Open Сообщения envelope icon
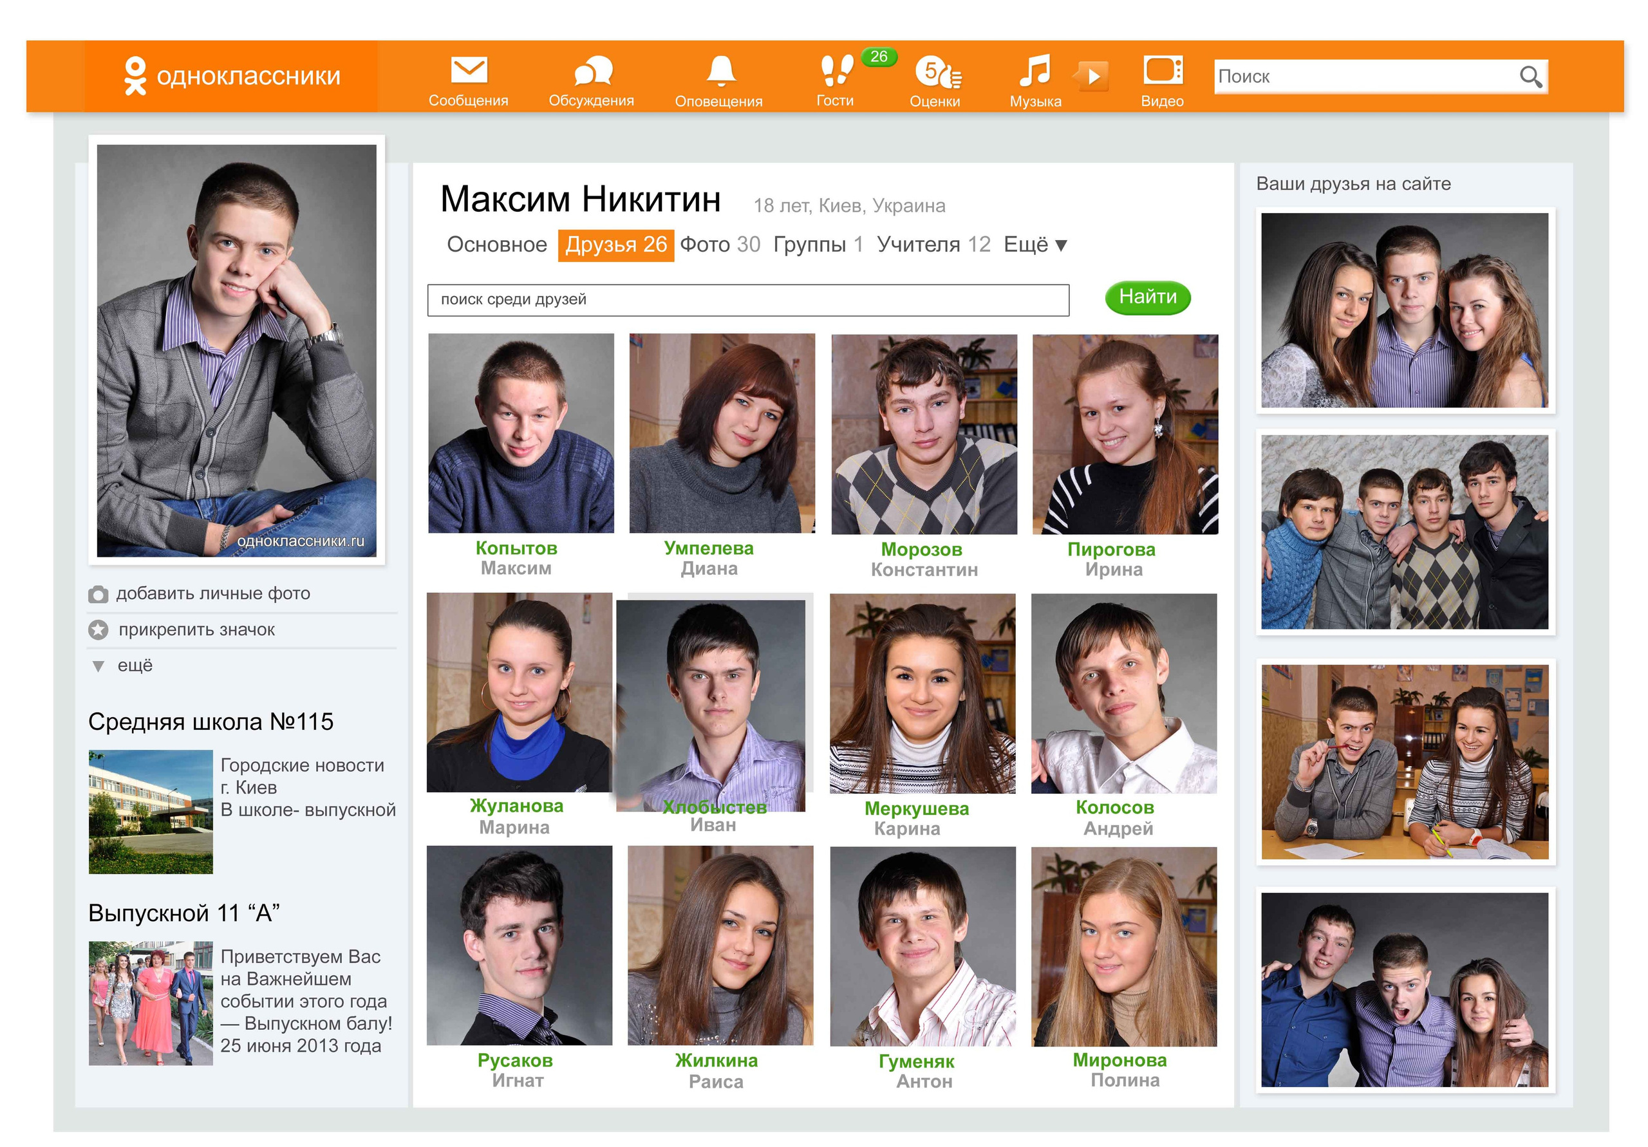 click(x=468, y=70)
